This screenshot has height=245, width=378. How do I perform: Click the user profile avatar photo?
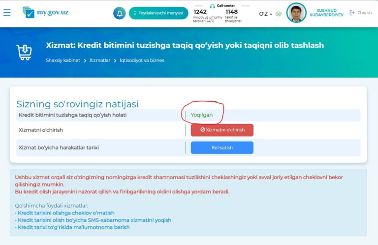click(296, 13)
